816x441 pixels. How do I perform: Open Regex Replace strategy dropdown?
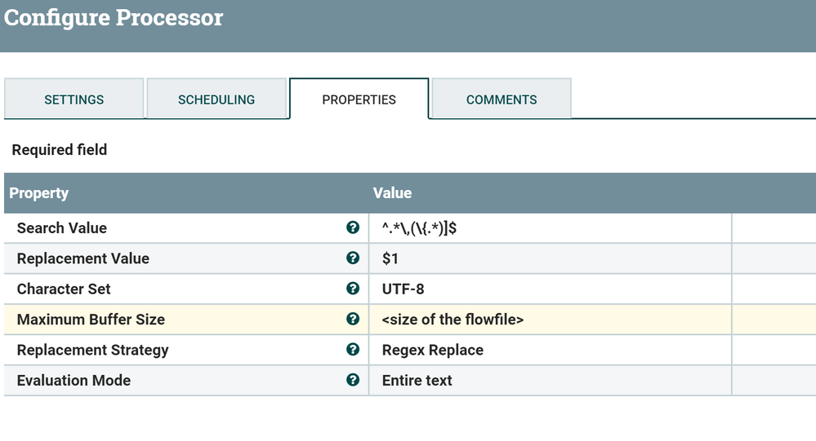(549, 350)
